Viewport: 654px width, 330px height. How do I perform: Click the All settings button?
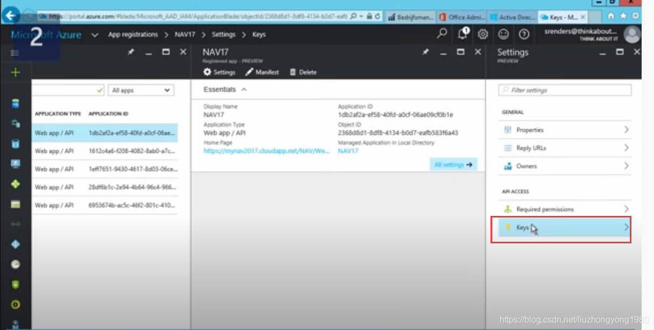tap(453, 165)
